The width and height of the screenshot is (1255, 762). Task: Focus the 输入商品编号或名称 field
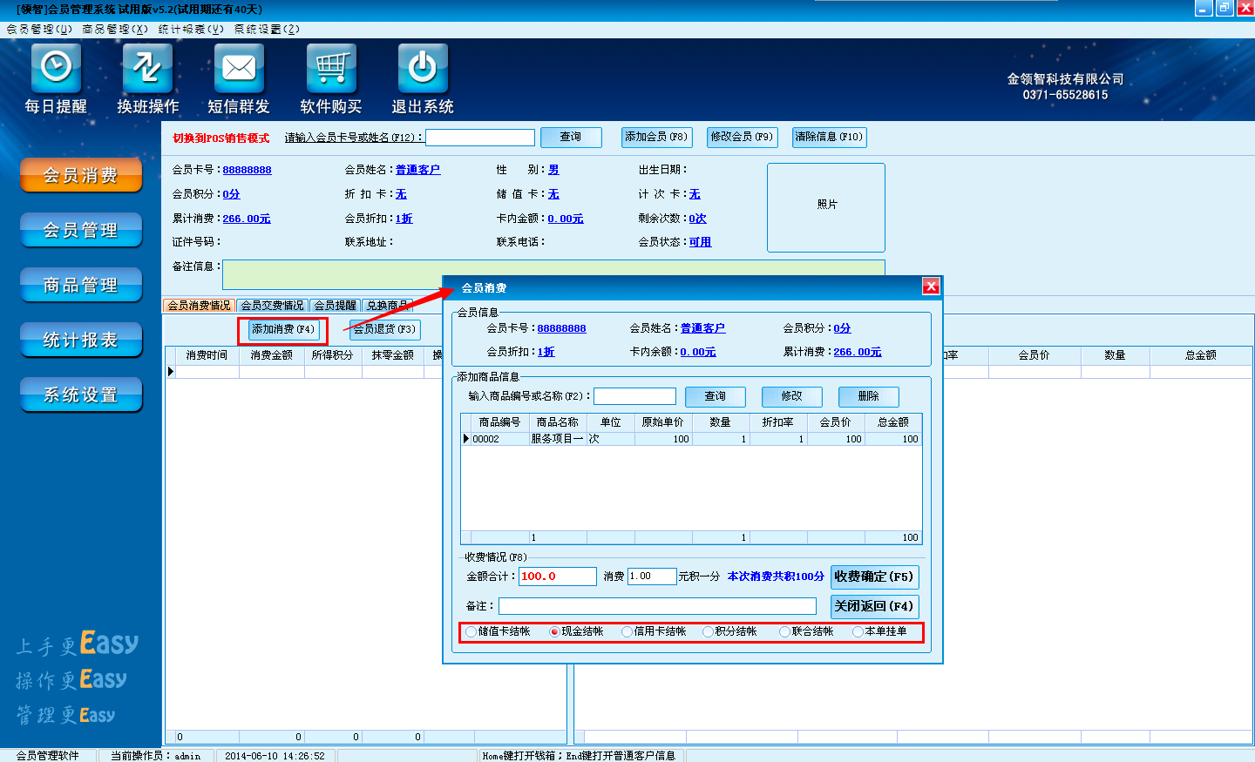point(635,396)
